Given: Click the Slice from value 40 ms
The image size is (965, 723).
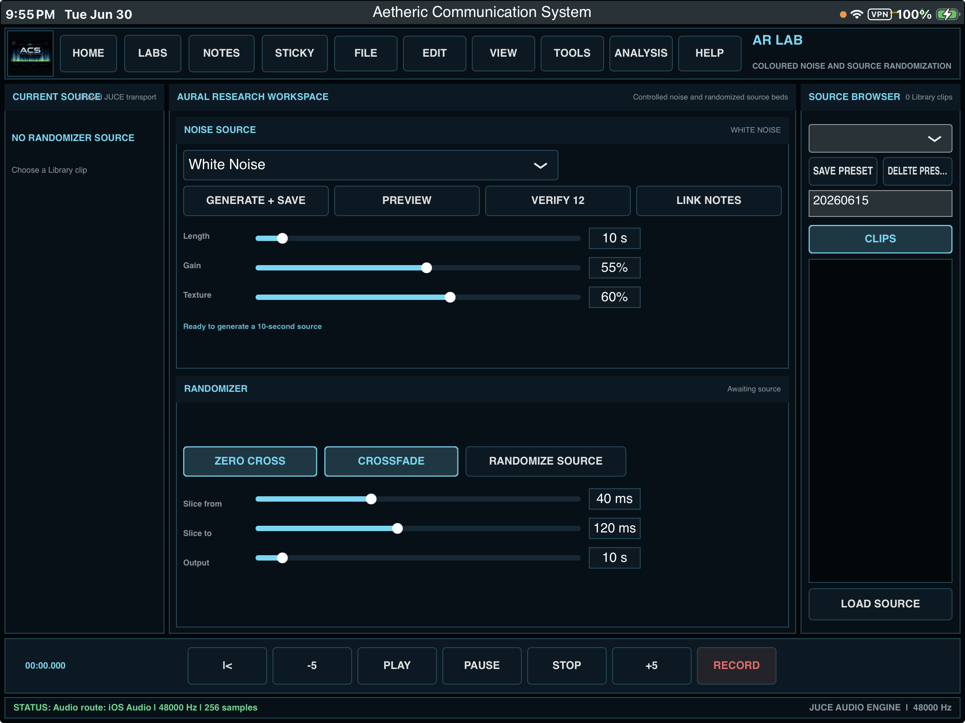Looking at the screenshot, I should pyautogui.click(x=615, y=499).
